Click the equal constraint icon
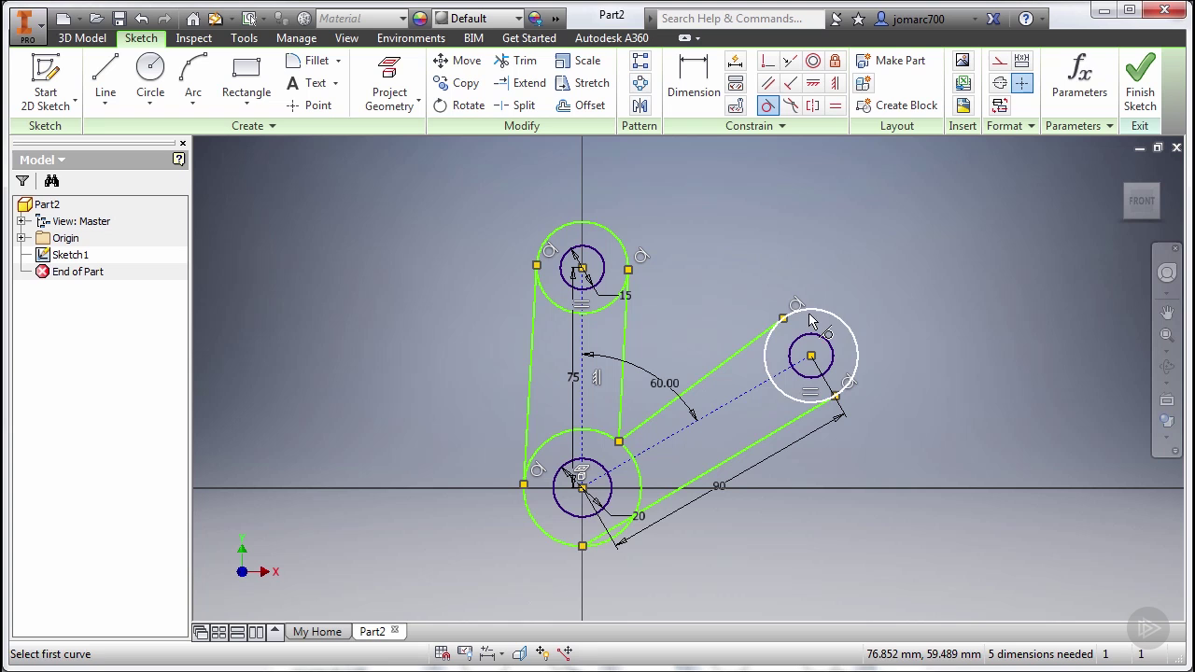Viewport: 1195px width, 672px height. click(x=836, y=105)
